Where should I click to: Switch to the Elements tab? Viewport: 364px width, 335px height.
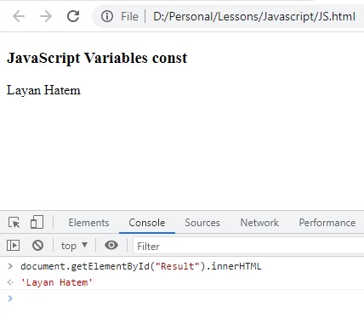coord(88,223)
